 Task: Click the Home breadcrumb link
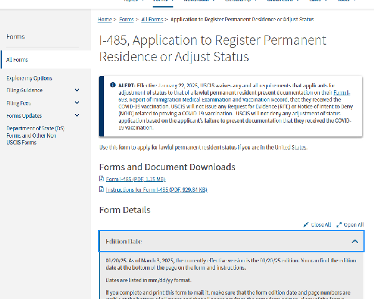pyautogui.click(x=105, y=19)
